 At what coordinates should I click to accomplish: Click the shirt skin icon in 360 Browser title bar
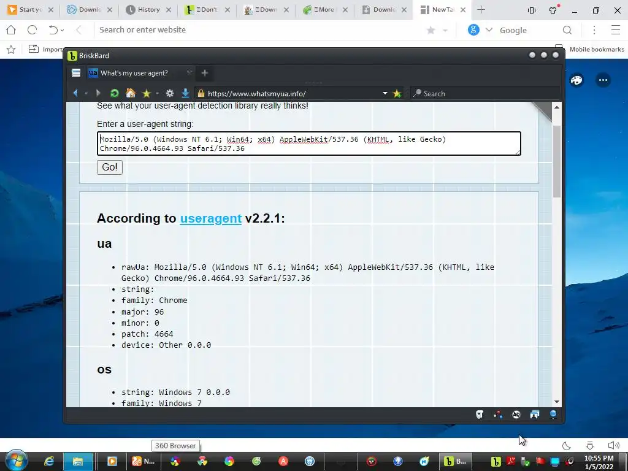coord(553,10)
